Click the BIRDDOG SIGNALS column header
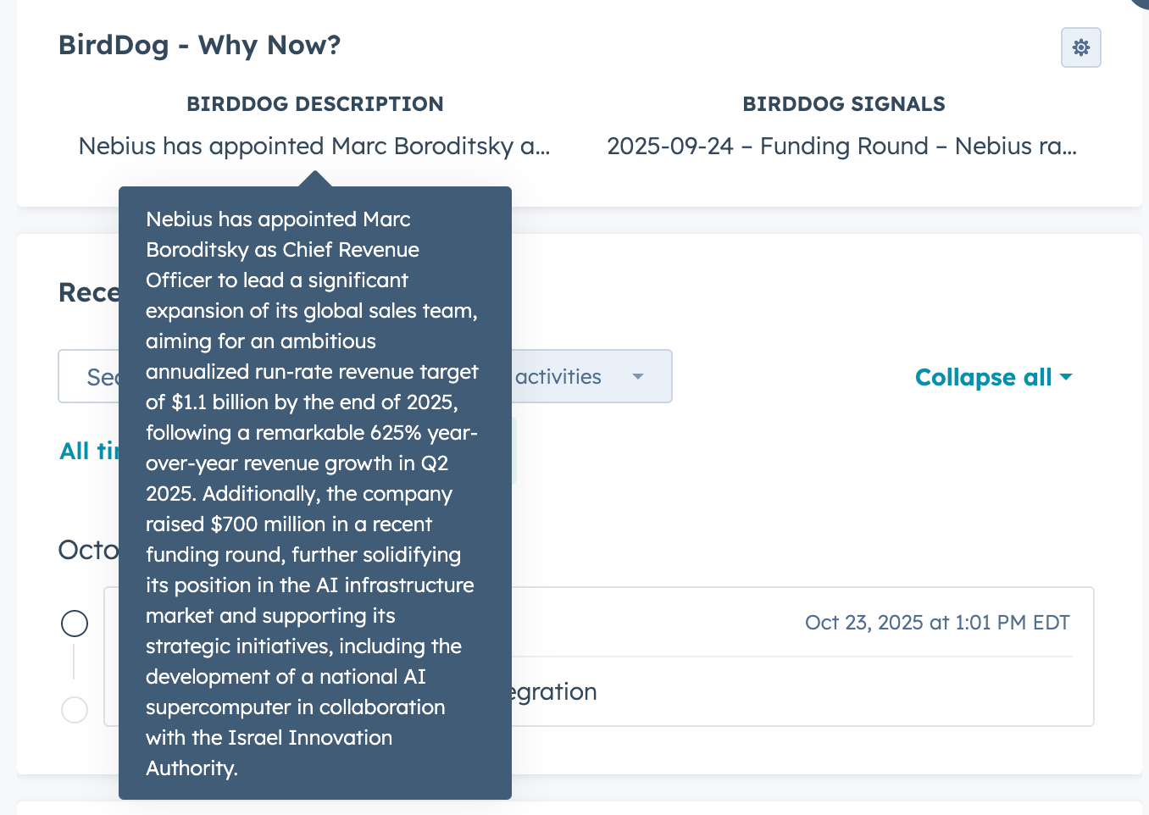The height and width of the screenshot is (815, 1149). [843, 104]
